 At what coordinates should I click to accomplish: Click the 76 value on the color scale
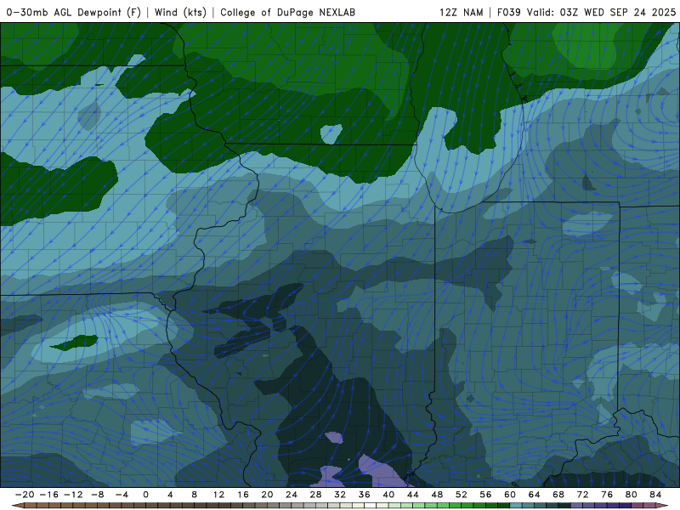[607, 495]
